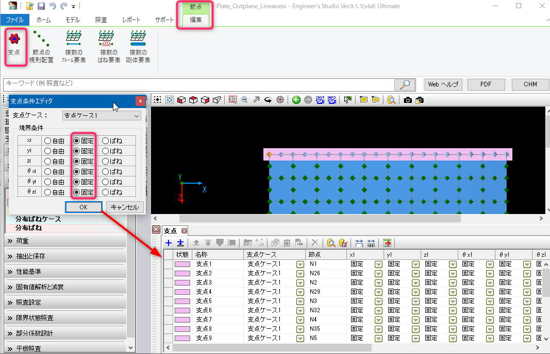The height and width of the screenshot is (354, 550).
Task: Click the keyword search magnifier button
Action: pyautogui.click(x=405, y=84)
